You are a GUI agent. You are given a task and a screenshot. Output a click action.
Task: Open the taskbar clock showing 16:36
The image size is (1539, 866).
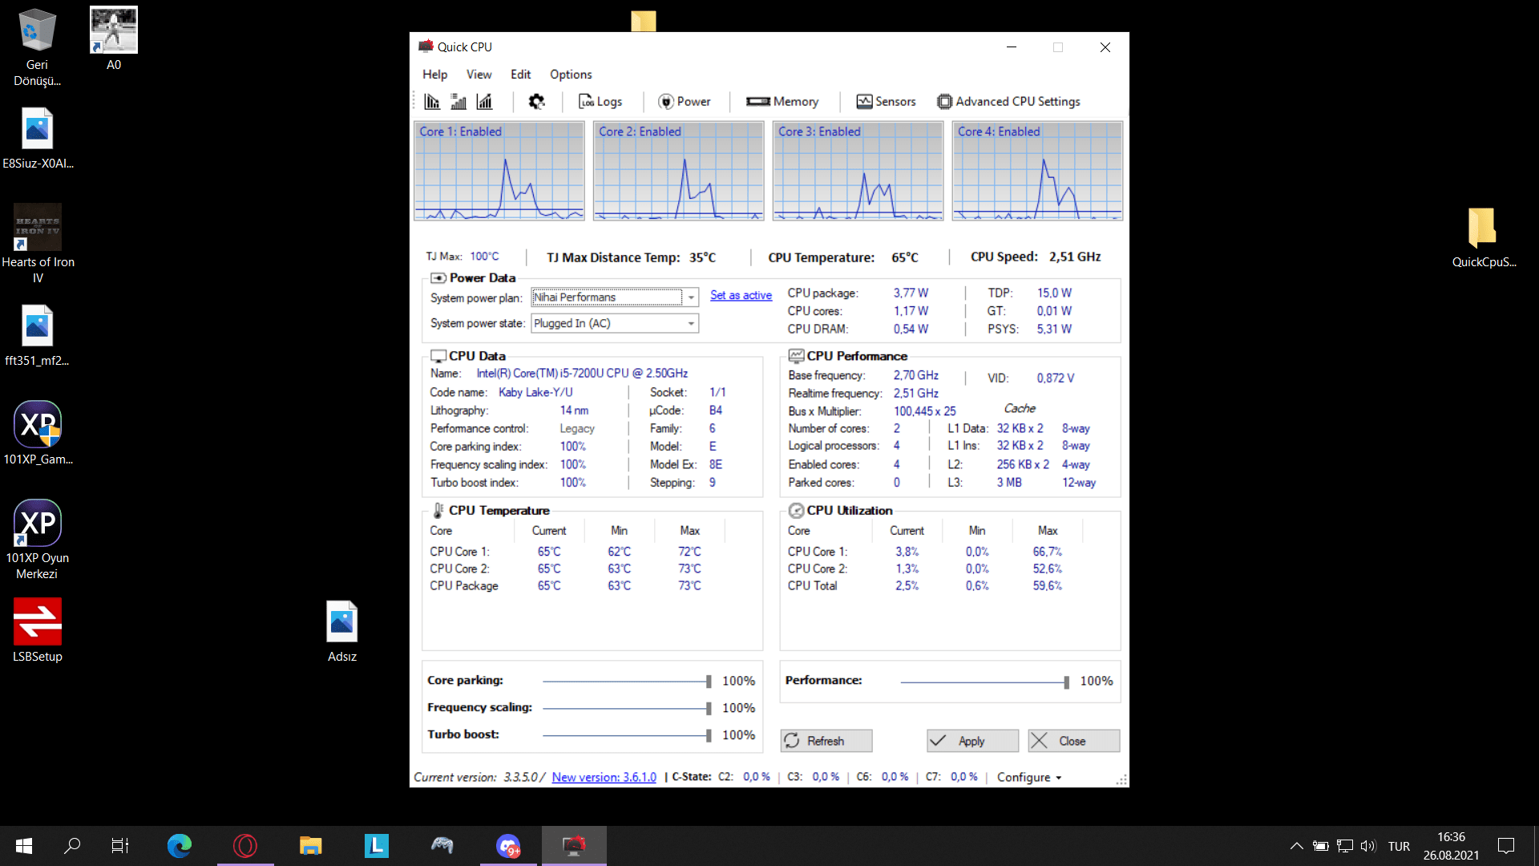1451,846
